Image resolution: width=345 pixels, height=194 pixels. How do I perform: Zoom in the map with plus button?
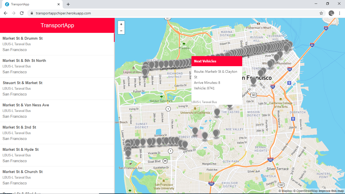[121, 24]
